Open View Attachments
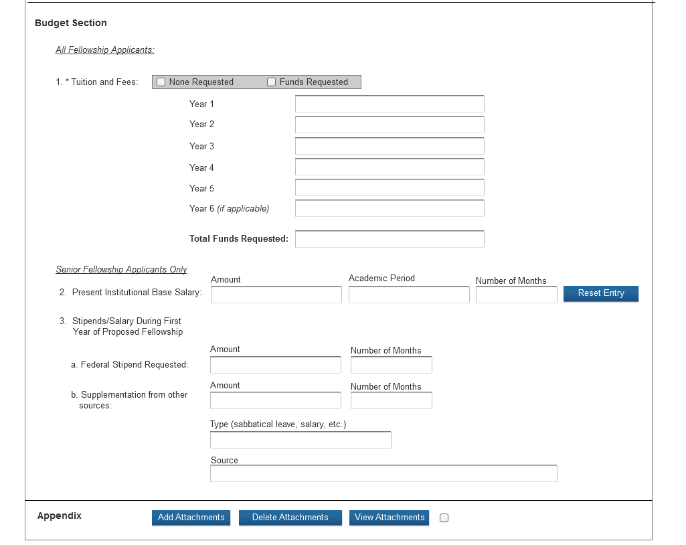This screenshot has height=545, width=686. [x=389, y=518]
